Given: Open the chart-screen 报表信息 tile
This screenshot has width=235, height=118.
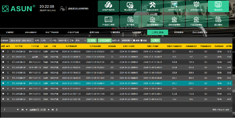Looking at the screenshot, I should [218, 6].
